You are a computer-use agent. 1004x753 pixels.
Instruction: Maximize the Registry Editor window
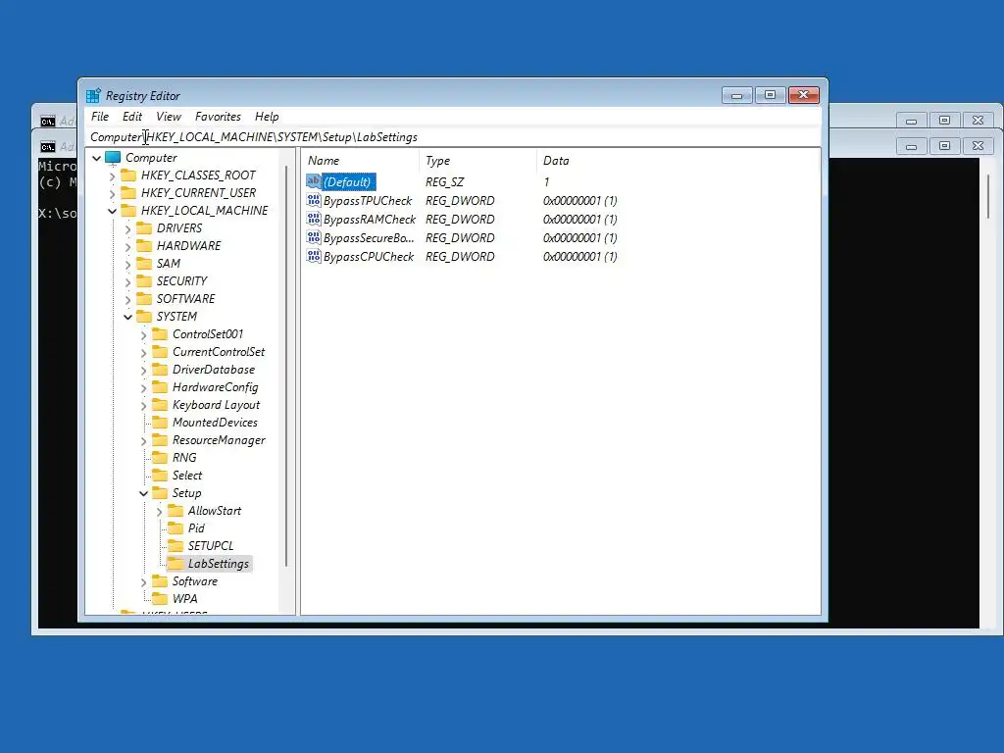[771, 95]
